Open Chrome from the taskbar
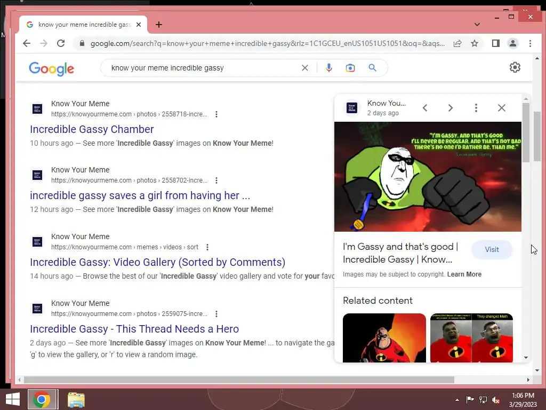The height and width of the screenshot is (410, 546). [42, 399]
